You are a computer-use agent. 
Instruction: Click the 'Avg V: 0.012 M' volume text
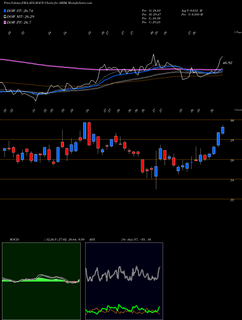pyautogui.click(x=192, y=10)
